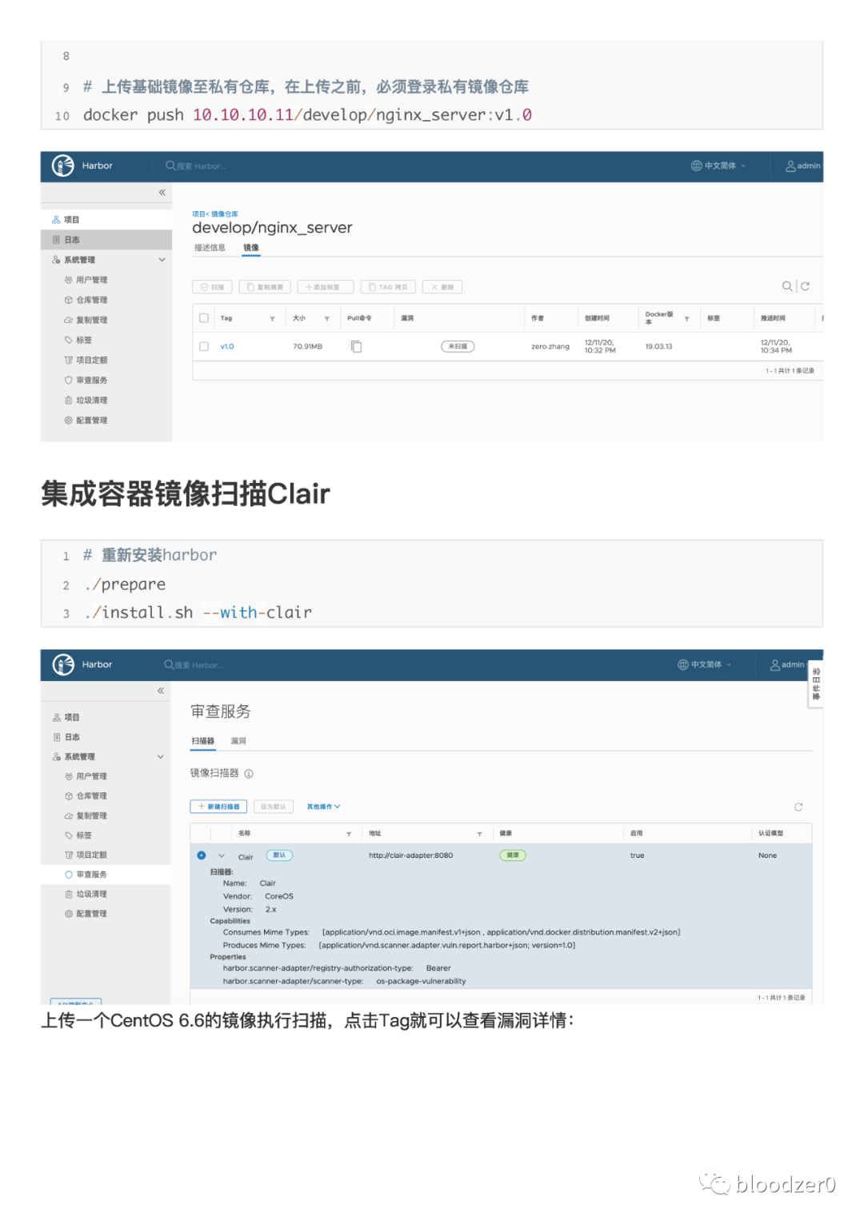
Task: Switch to the 漏洞 tab under 审查服务
Action: 238,741
